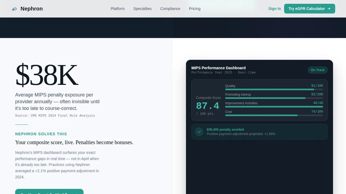Image resolution: width=346 pixels, height=194 pixels.
Task: Click the Cost progress bar
Action: point(274,115)
